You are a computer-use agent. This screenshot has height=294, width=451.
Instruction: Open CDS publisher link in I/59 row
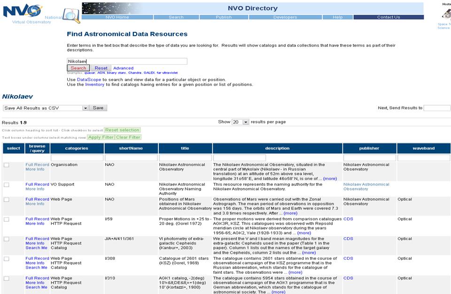coord(348,219)
